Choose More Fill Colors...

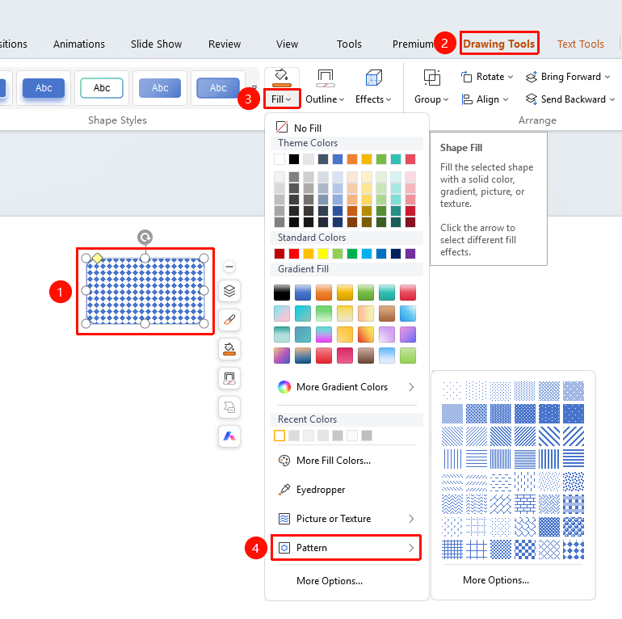click(x=347, y=461)
